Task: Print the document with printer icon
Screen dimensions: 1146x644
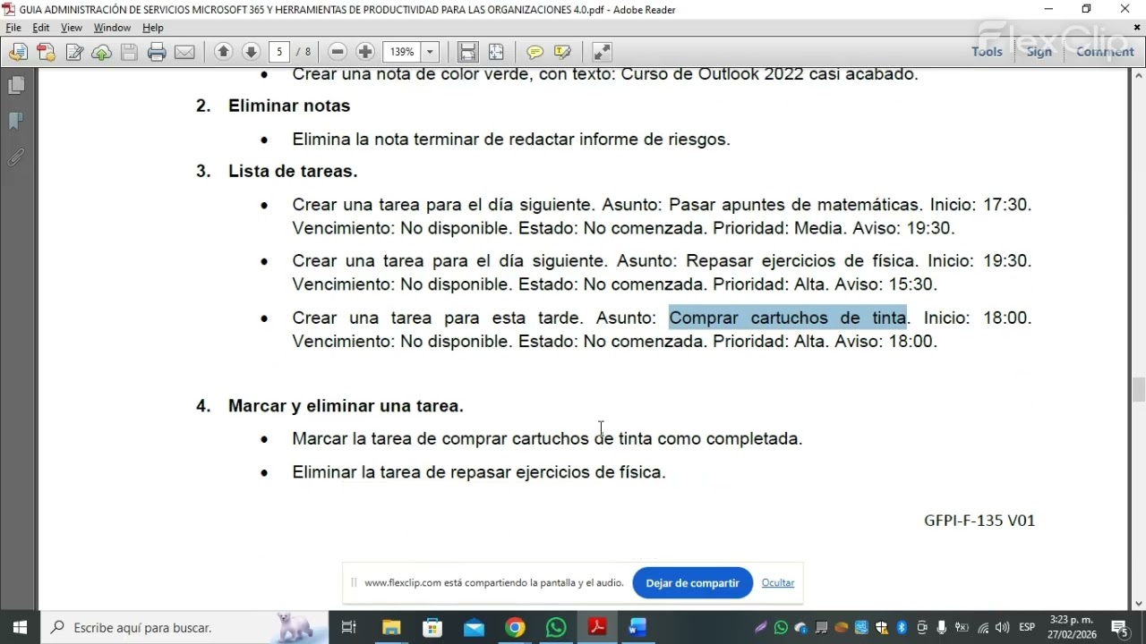Action: 157,52
